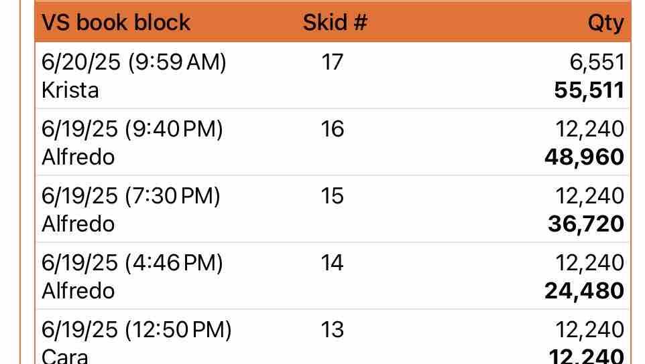Click the bold running total 24,480
This screenshot has height=364, width=645.
(585, 291)
